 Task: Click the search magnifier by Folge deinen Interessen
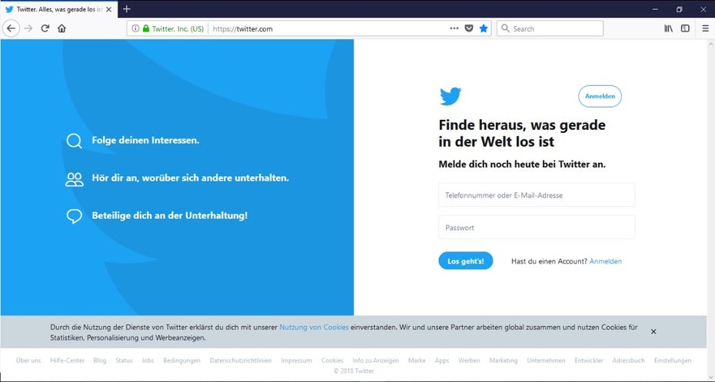click(x=74, y=141)
